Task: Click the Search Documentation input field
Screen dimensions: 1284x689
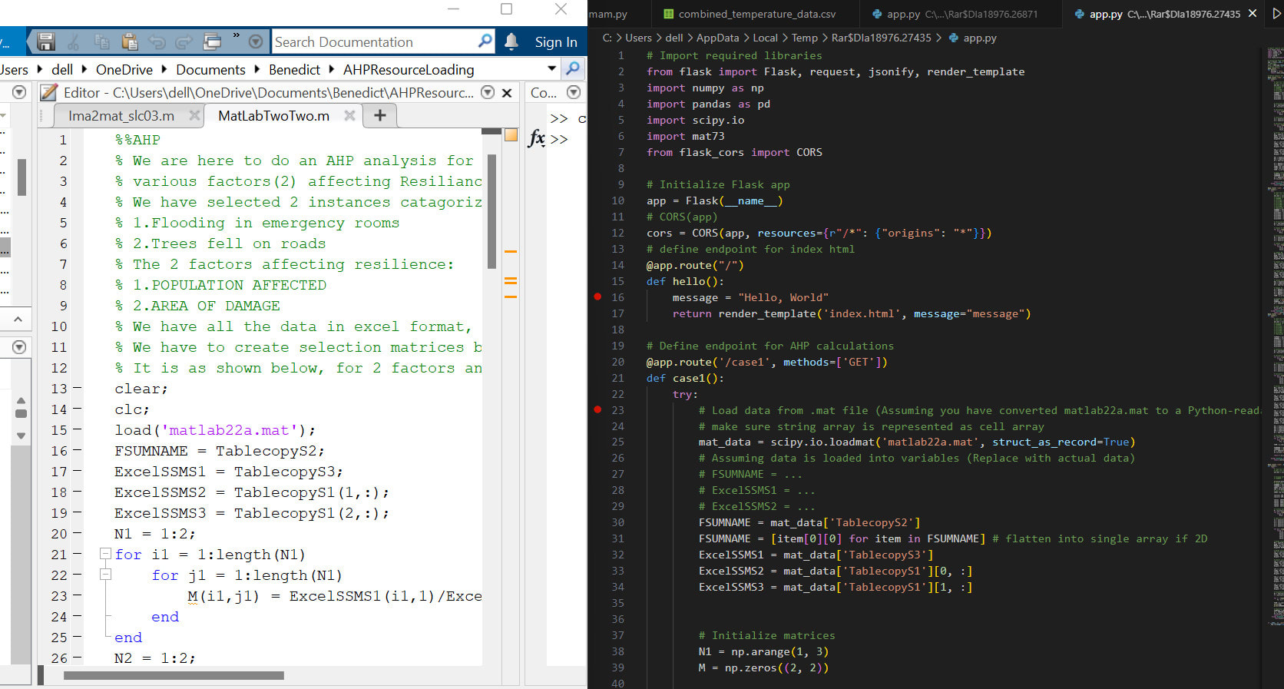Action: (374, 42)
